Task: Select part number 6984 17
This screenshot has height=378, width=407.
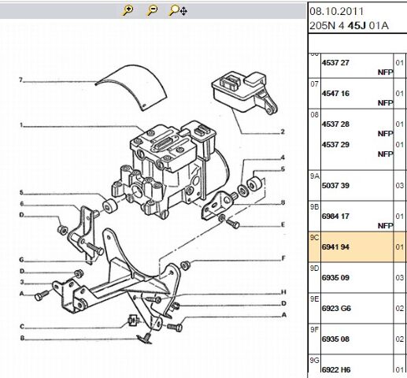Action: tap(335, 217)
